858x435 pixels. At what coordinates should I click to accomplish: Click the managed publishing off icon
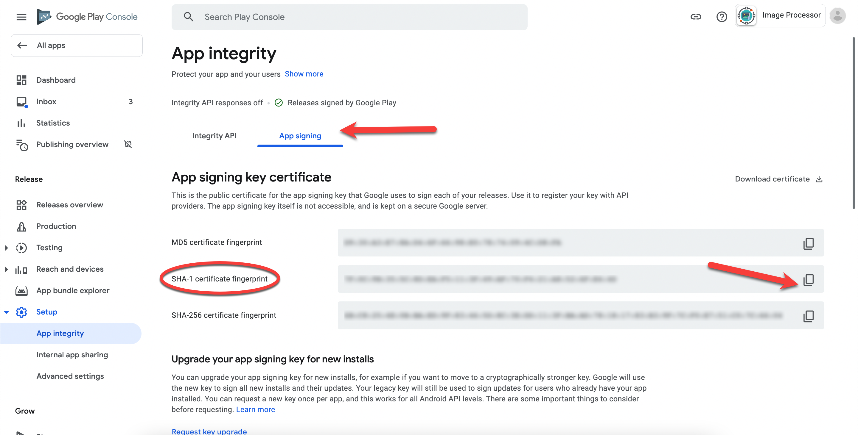point(128,144)
